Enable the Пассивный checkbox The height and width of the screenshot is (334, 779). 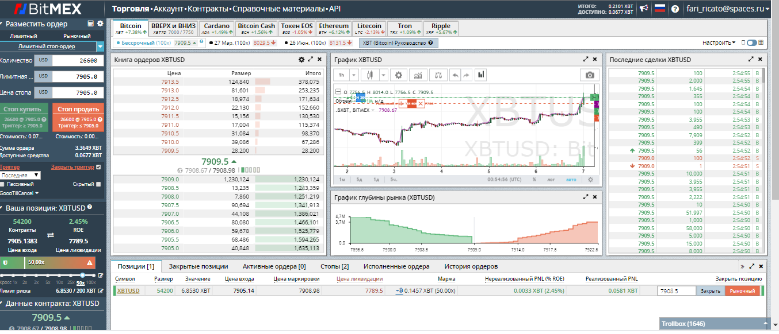point(3,184)
